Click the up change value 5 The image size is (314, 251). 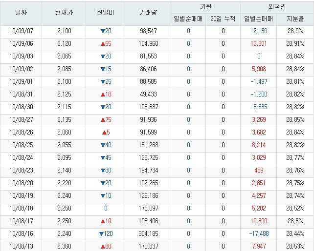[106, 132]
